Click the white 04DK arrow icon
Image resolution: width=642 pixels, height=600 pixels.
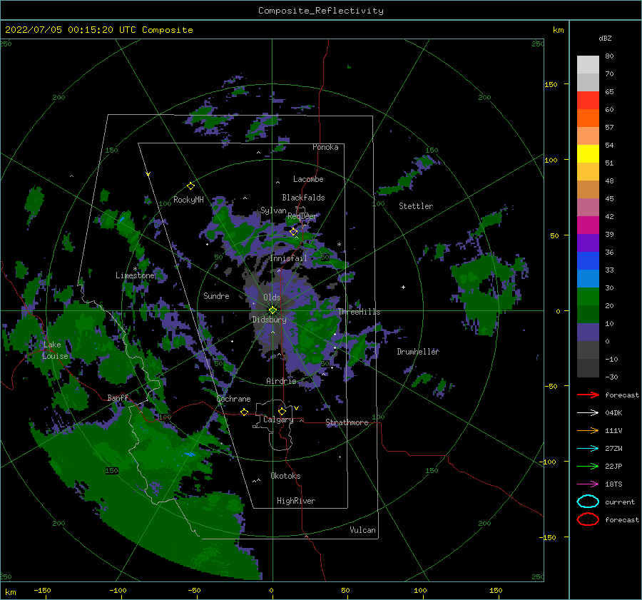pyautogui.click(x=588, y=413)
